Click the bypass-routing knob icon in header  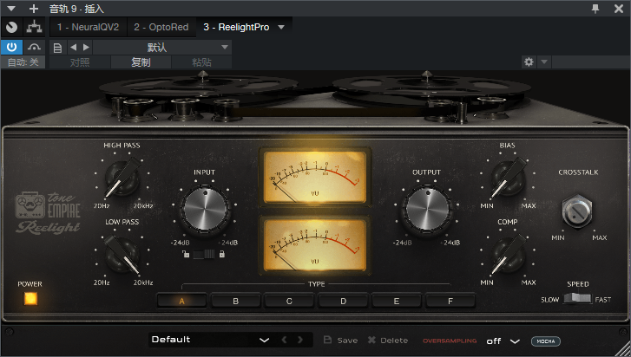pyautogui.click(x=11, y=28)
